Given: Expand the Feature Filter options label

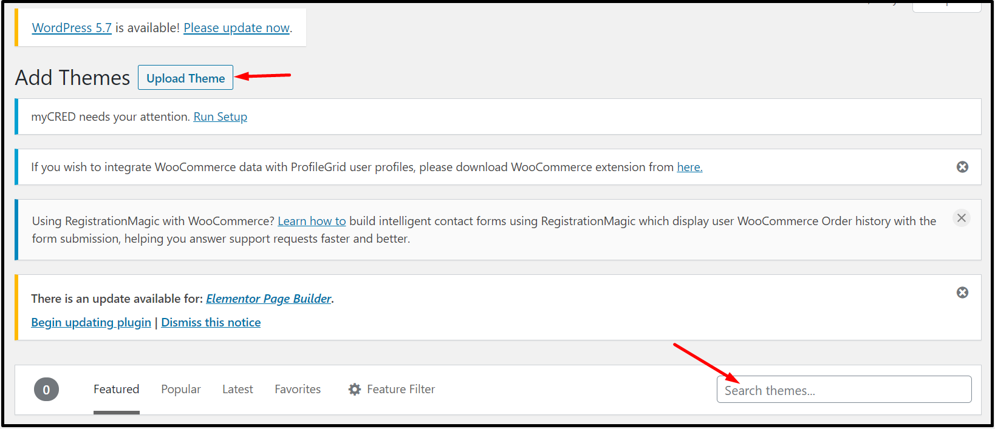Looking at the screenshot, I should 401,390.
